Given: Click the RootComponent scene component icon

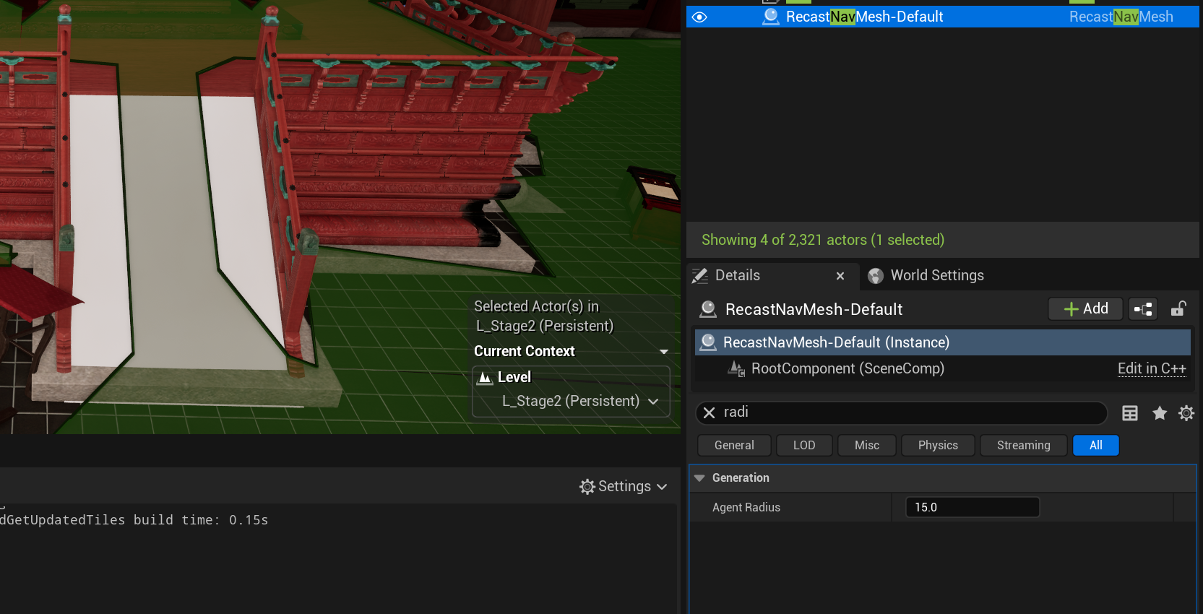Looking at the screenshot, I should (x=736, y=368).
